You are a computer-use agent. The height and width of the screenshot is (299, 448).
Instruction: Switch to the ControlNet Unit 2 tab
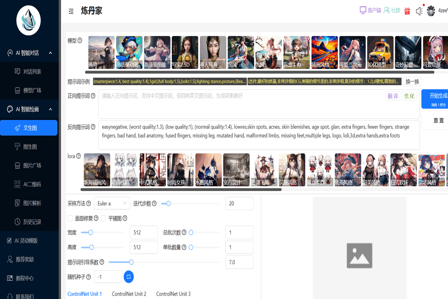129,294
